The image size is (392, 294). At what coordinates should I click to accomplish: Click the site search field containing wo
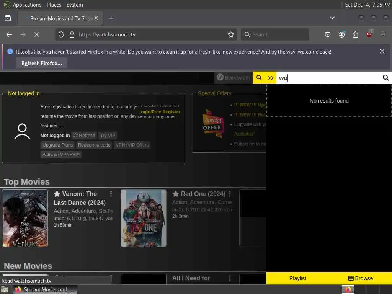coord(329,78)
